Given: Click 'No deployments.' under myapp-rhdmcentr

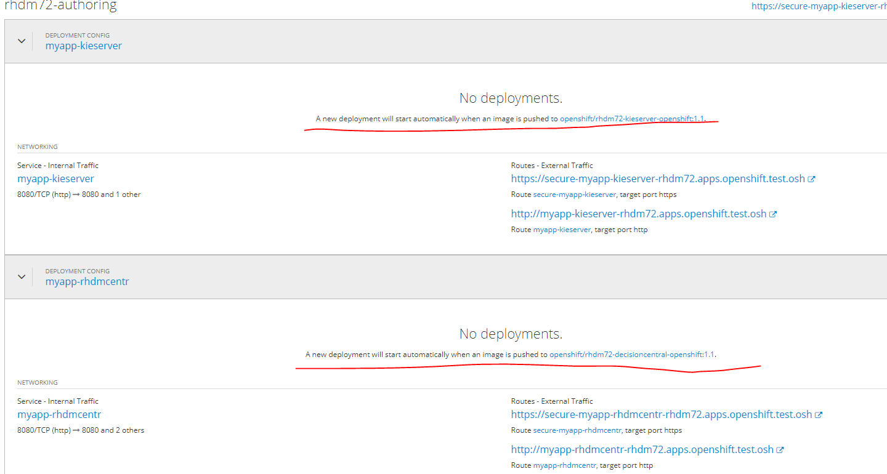Looking at the screenshot, I should tap(511, 334).
